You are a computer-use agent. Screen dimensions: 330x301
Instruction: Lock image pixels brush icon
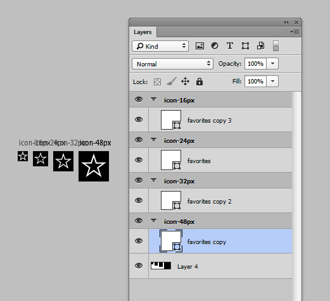pos(172,82)
